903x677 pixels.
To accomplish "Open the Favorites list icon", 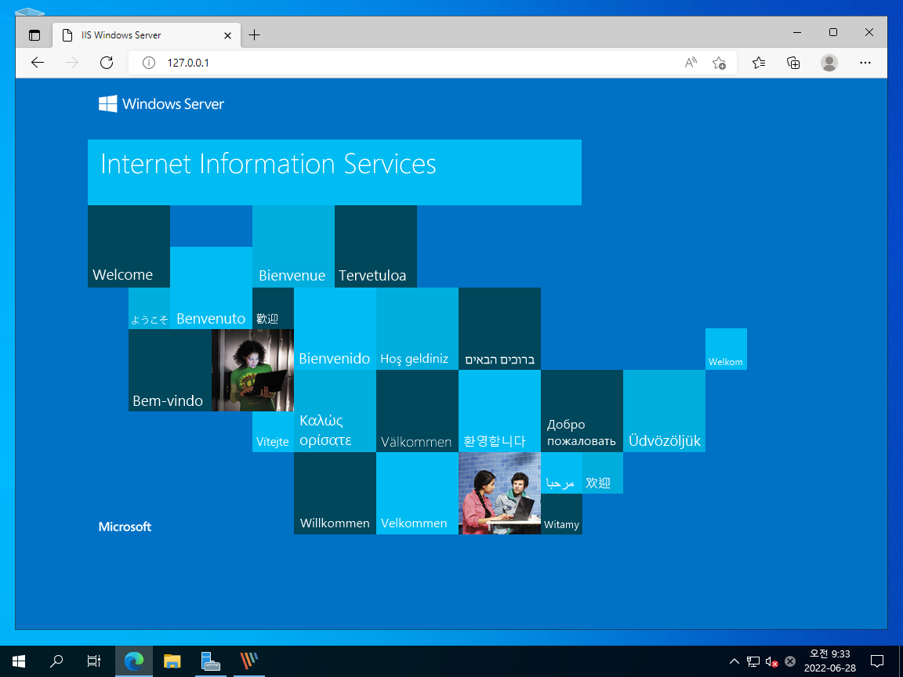I will pyautogui.click(x=759, y=63).
